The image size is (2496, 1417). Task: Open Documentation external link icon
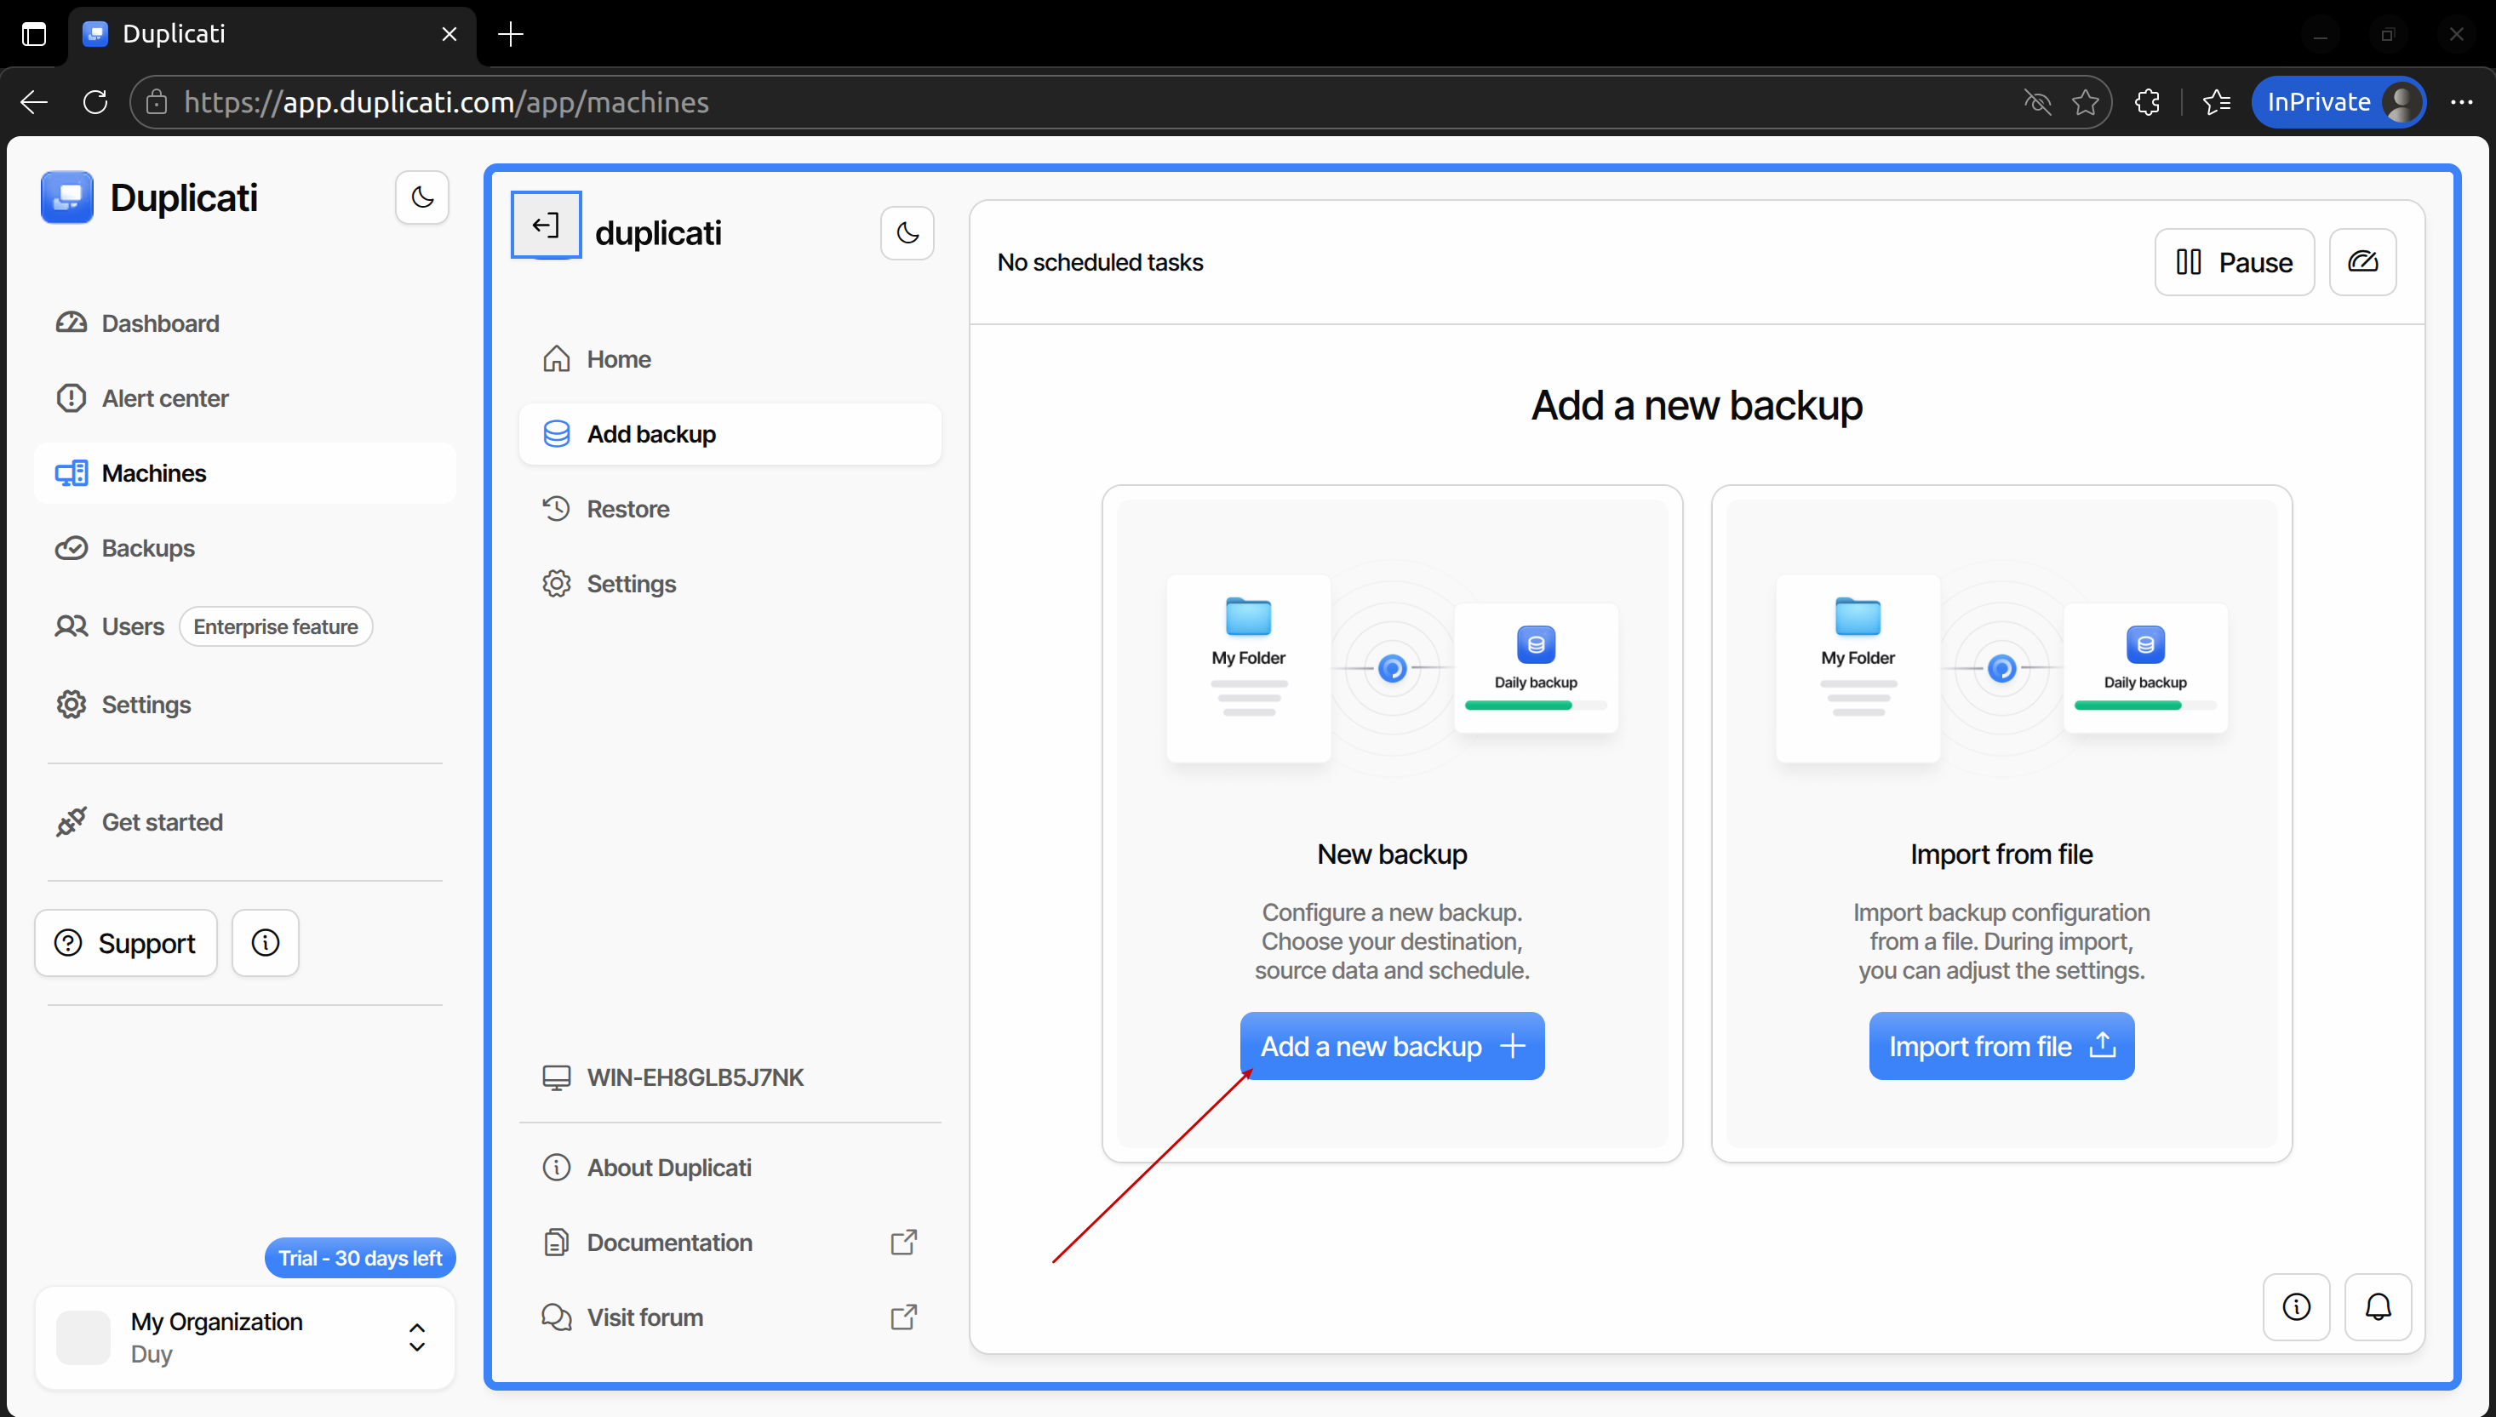coord(903,1243)
